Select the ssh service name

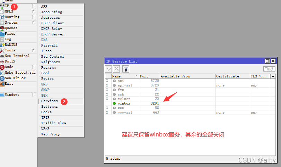121,94
